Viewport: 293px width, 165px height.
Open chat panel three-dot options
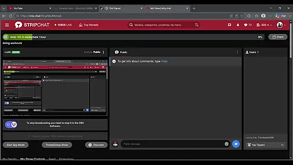237,52
